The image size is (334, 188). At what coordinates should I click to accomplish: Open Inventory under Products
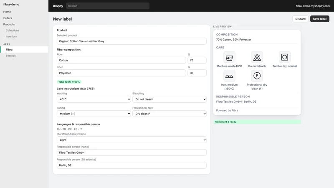pyautogui.click(x=11, y=36)
